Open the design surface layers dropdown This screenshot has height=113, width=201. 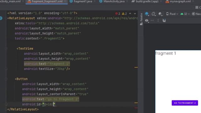click(147, 14)
